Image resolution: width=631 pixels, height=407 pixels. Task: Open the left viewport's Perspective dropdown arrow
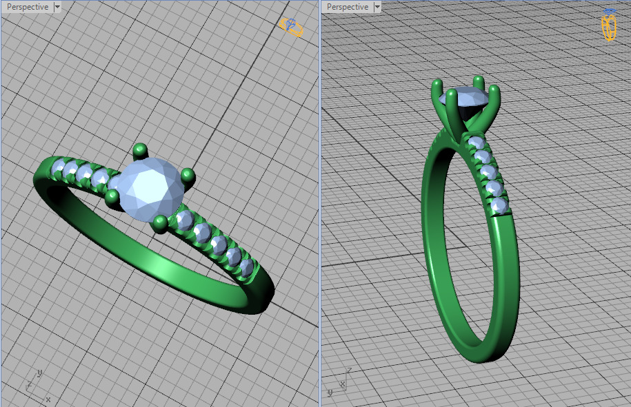point(57,7)
